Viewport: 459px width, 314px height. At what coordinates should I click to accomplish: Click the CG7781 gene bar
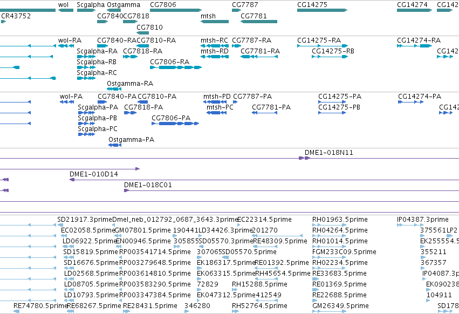pos(259,22)
